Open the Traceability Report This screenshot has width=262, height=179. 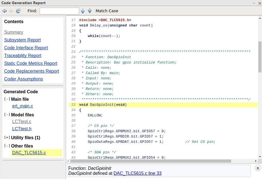[x=23, y=55]
